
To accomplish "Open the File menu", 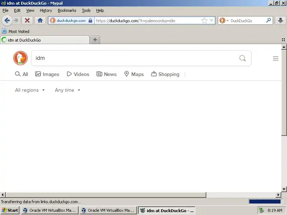I will tap(5, 10).
